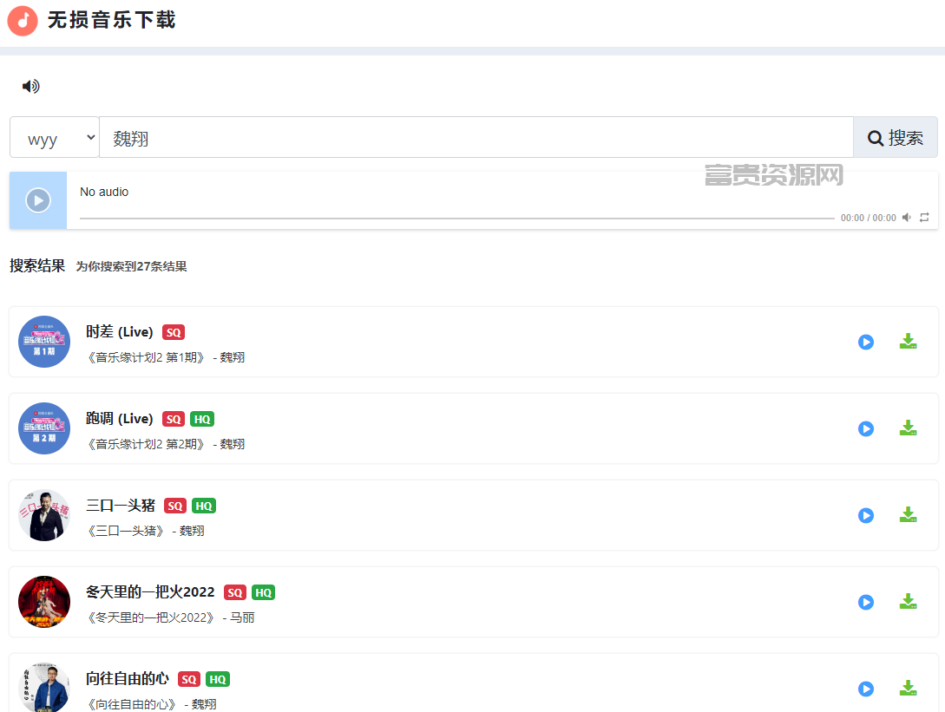Click the album text 《音乐缘计划2 第1期》

147,358
